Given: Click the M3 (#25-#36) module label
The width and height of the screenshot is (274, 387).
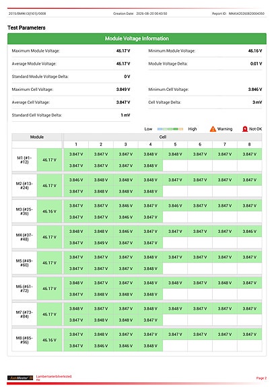Looking at the screenshot, I should (24, 211).
